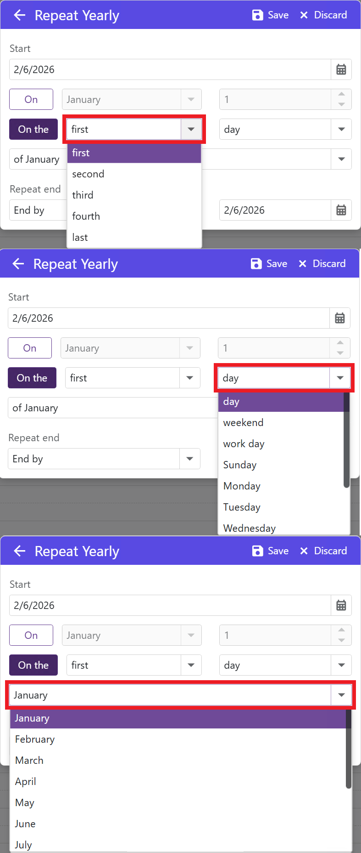Viewport: 361px width, 853px height.
Task: Click Save disk icon in dialog listing months
Action: click(258, 551)
